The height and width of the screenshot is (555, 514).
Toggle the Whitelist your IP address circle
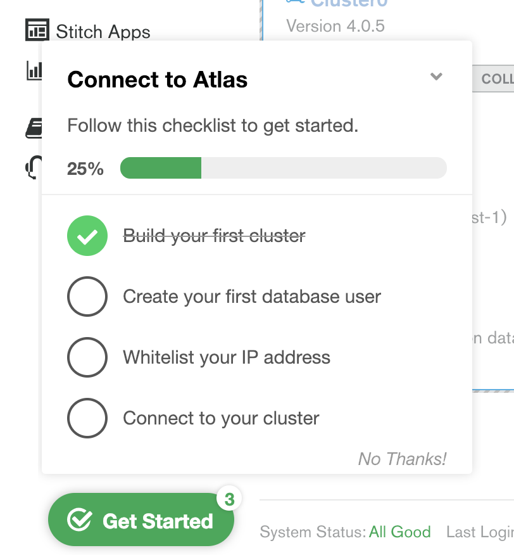(87, 357)
